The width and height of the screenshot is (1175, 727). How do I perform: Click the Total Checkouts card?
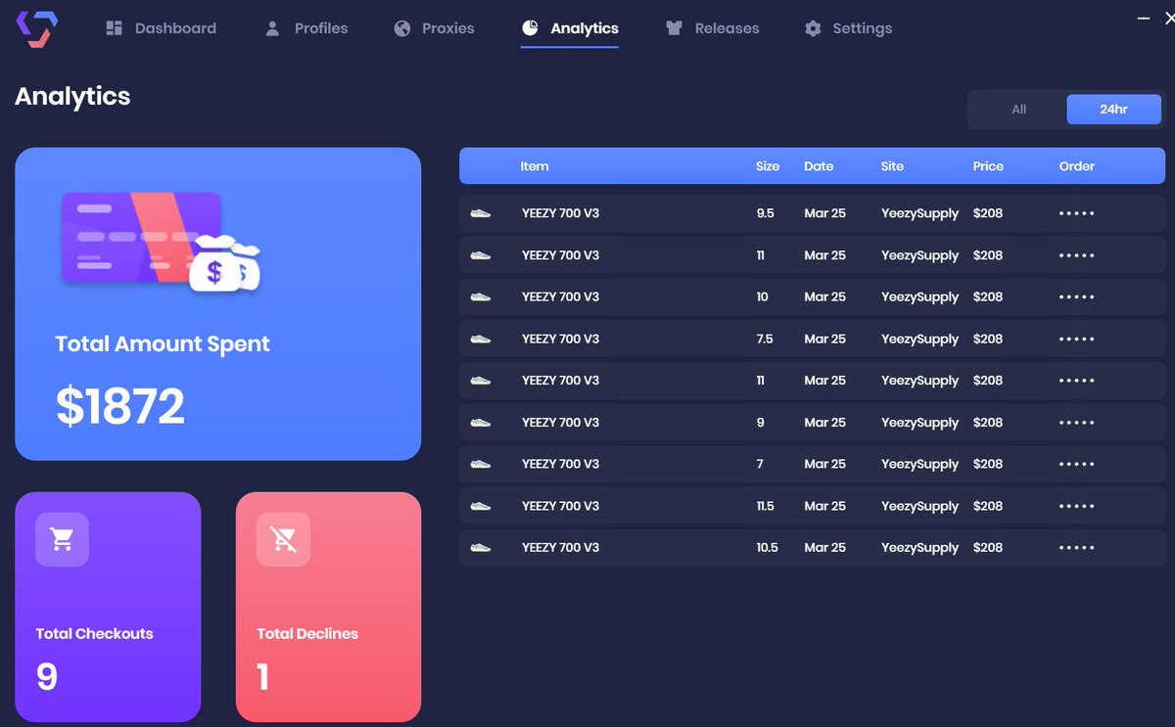tap(108, 607)
